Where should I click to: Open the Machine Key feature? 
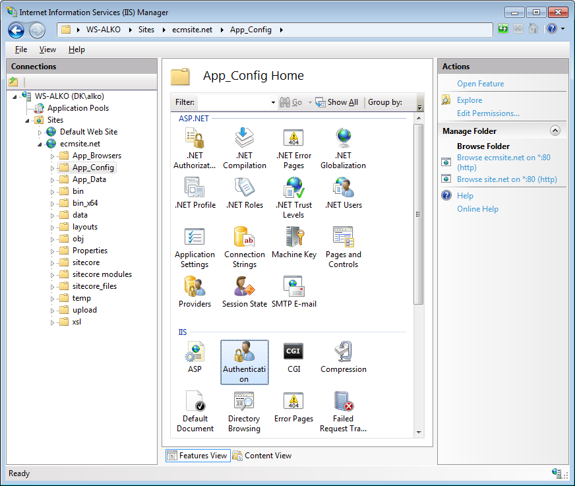coord(293,243)
